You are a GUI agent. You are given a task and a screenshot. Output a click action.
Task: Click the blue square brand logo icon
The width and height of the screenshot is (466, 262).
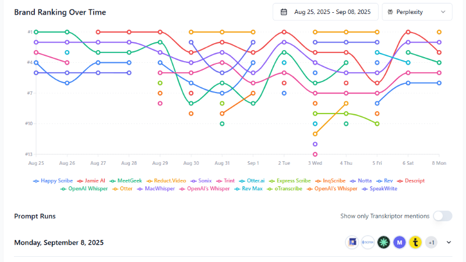tap(352, 242)
